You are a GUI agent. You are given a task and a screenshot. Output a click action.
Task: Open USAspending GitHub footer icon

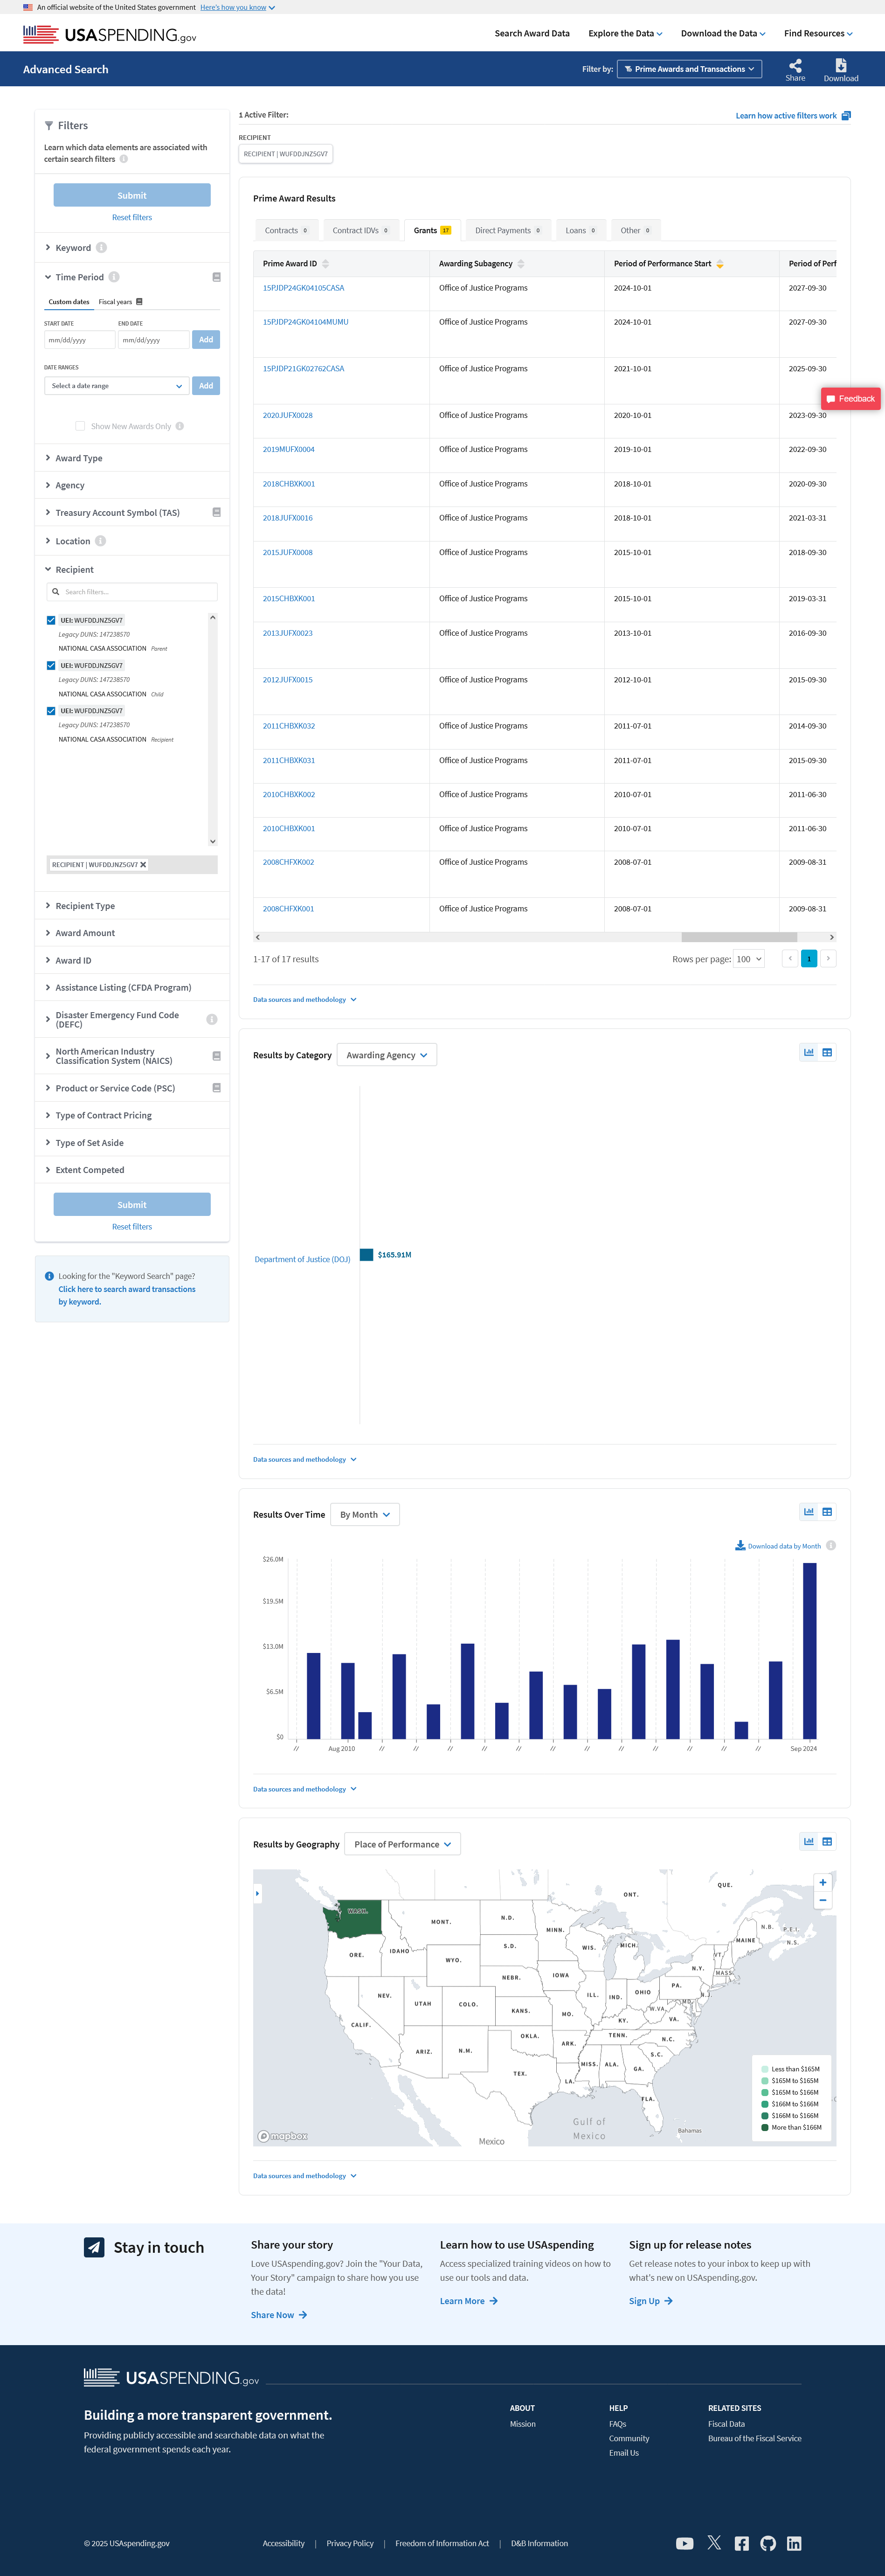[768, 2543]
